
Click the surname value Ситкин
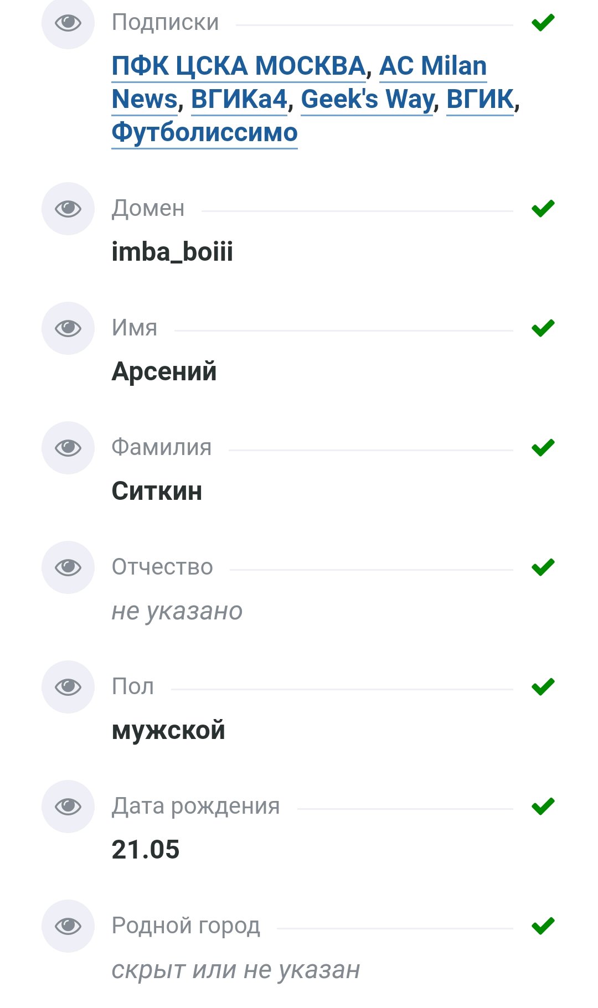coord(157,492)
